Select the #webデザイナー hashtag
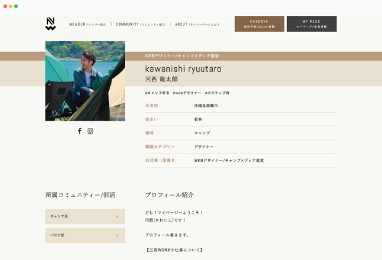Viewport: 382px width, 260px height. click(x=187, y=93)
